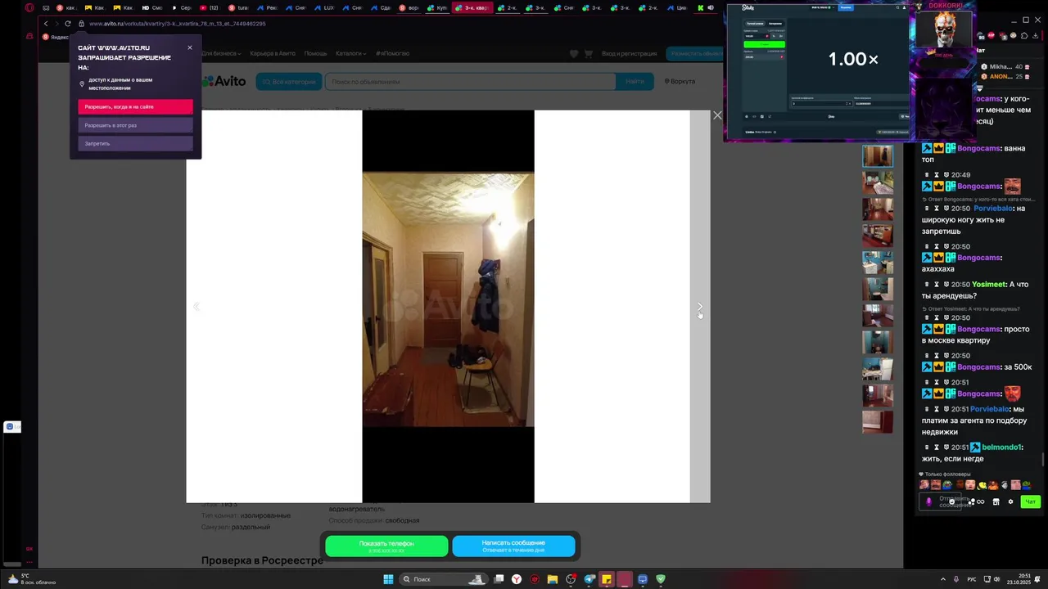Screen dimensions: 1048x589
Task: Reload the page
Action: [x=68, y=24]
